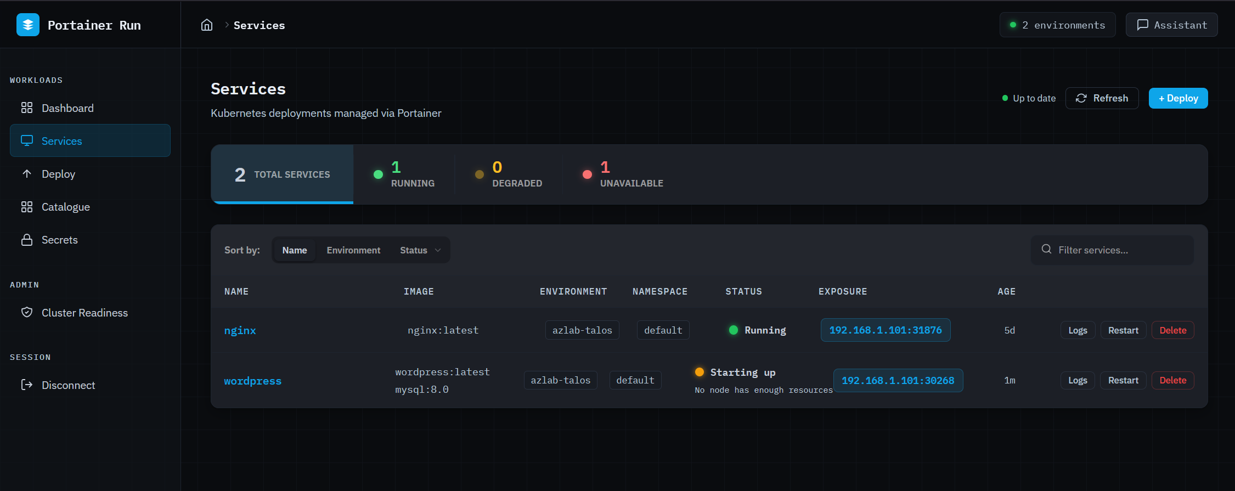
Task: Click the breadcrumb chevron separator
Action: point(227,25)
